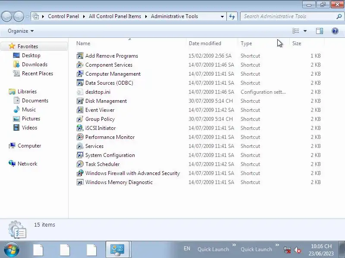Open the Add Remove Programs shortcut icon
This screenshot has width=345, height=258.
[80, 56]
